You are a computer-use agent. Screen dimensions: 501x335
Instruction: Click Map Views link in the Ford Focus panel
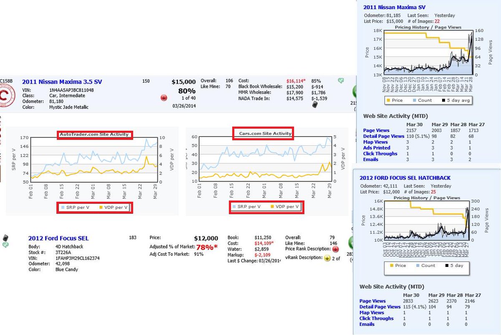click(372, 312)
